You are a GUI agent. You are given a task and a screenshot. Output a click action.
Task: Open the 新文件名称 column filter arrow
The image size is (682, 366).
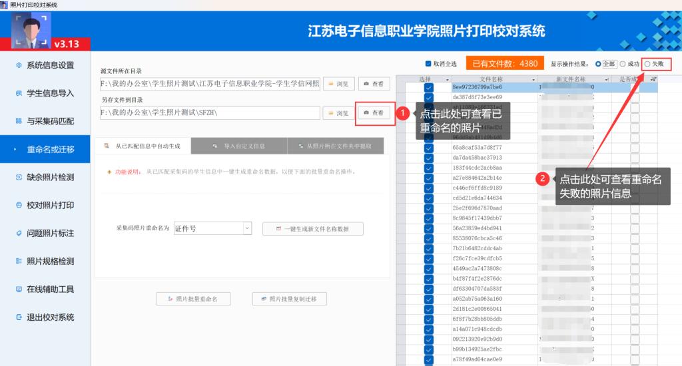(x=606, y=80)
